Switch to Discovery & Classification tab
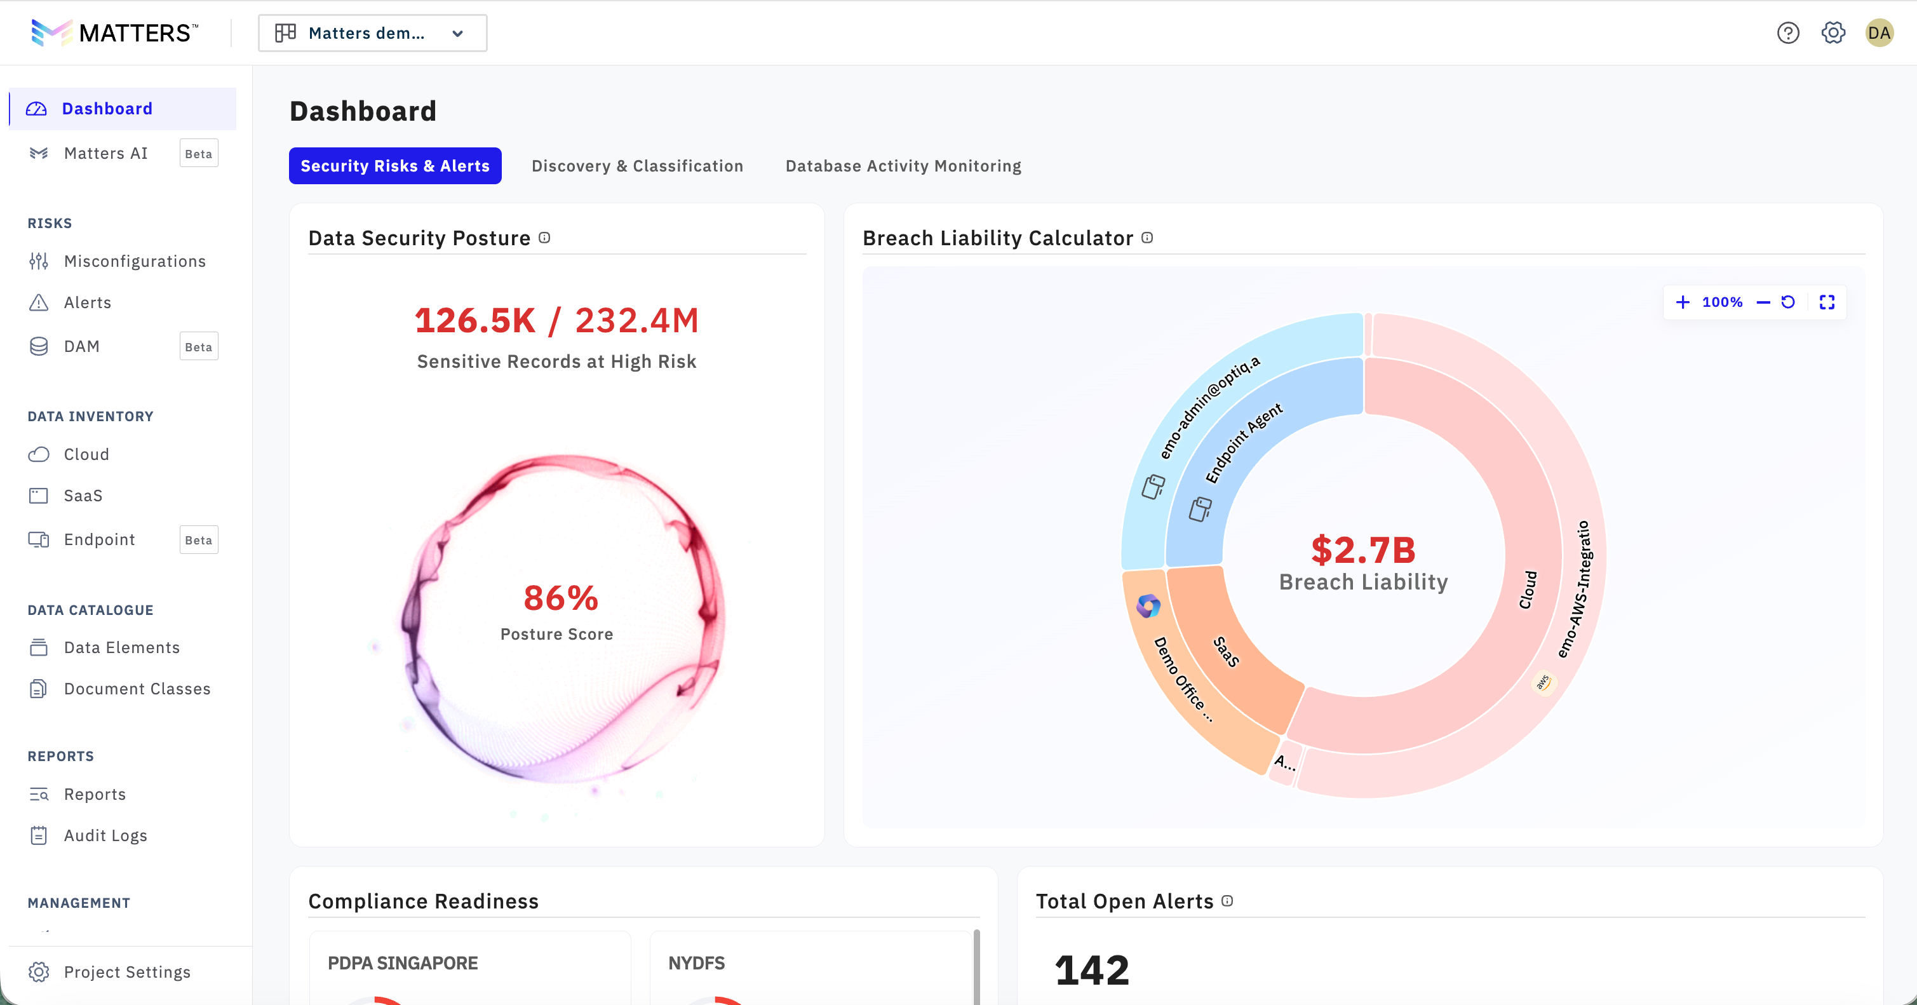The height and width of the screenshot is (1005, 1917). point(637,166)
